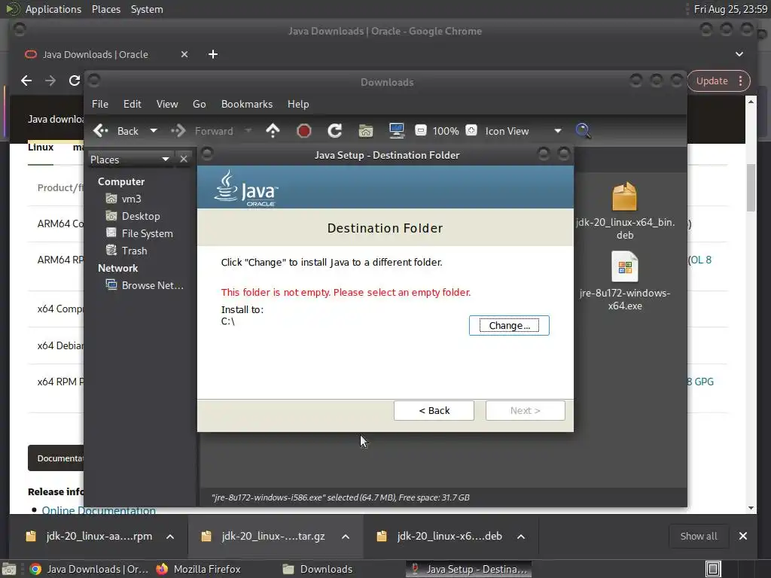Click the Back arrow icon in Downloads toolbar
Image resolution: width=771 pixels, height=578 pixels.
pyautogui.click(x=101, y=131)
